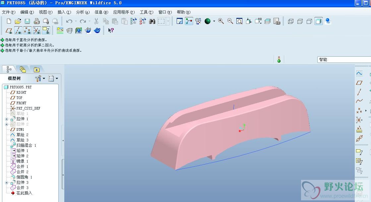The width and height of the screenshot is (371, 202).
Task: Click the What's This help cursor icon
Action: click(x=111, y=30)
